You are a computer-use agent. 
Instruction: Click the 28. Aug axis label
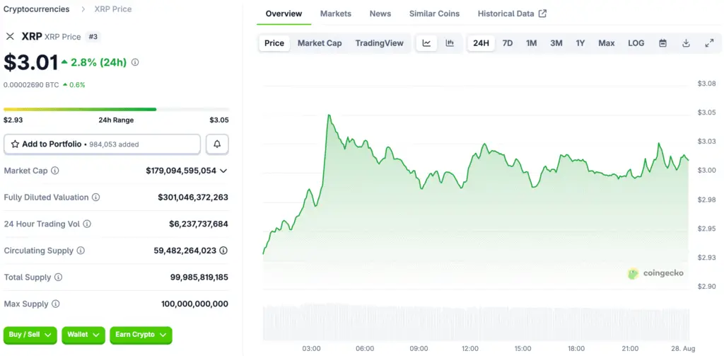pyautogui.click(x=684, y=349)
